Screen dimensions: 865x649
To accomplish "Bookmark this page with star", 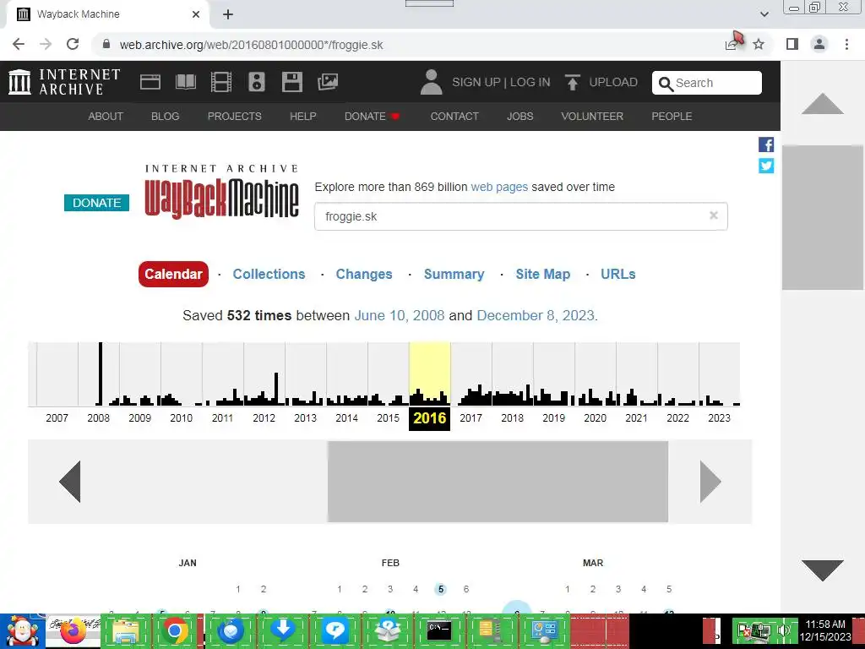I will coord(759,44).
